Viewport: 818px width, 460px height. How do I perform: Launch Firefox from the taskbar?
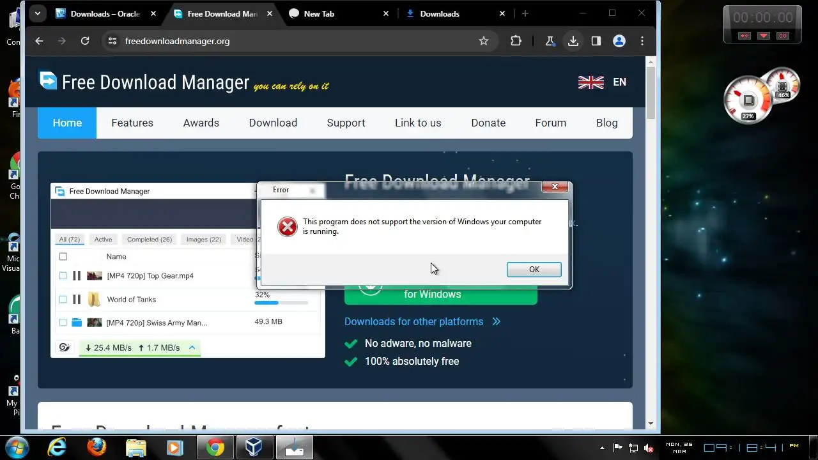96,448
